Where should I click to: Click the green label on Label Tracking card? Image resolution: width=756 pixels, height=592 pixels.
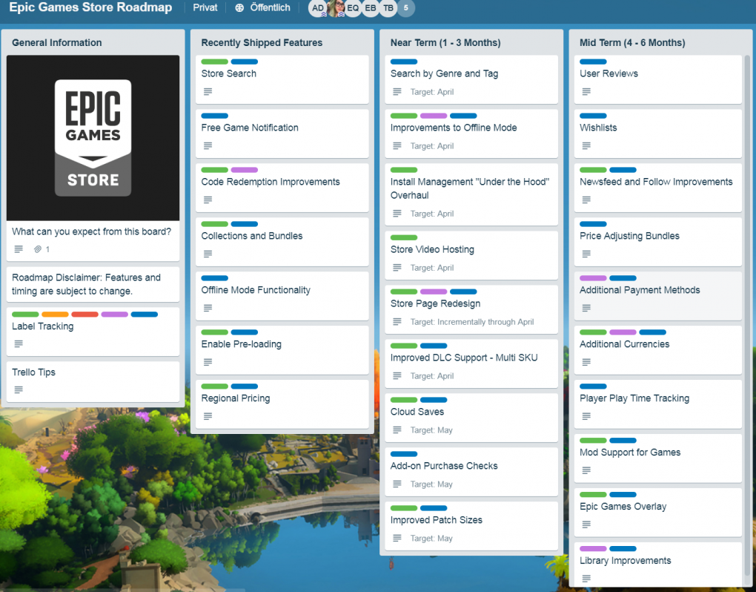click(x=25, y=314)
